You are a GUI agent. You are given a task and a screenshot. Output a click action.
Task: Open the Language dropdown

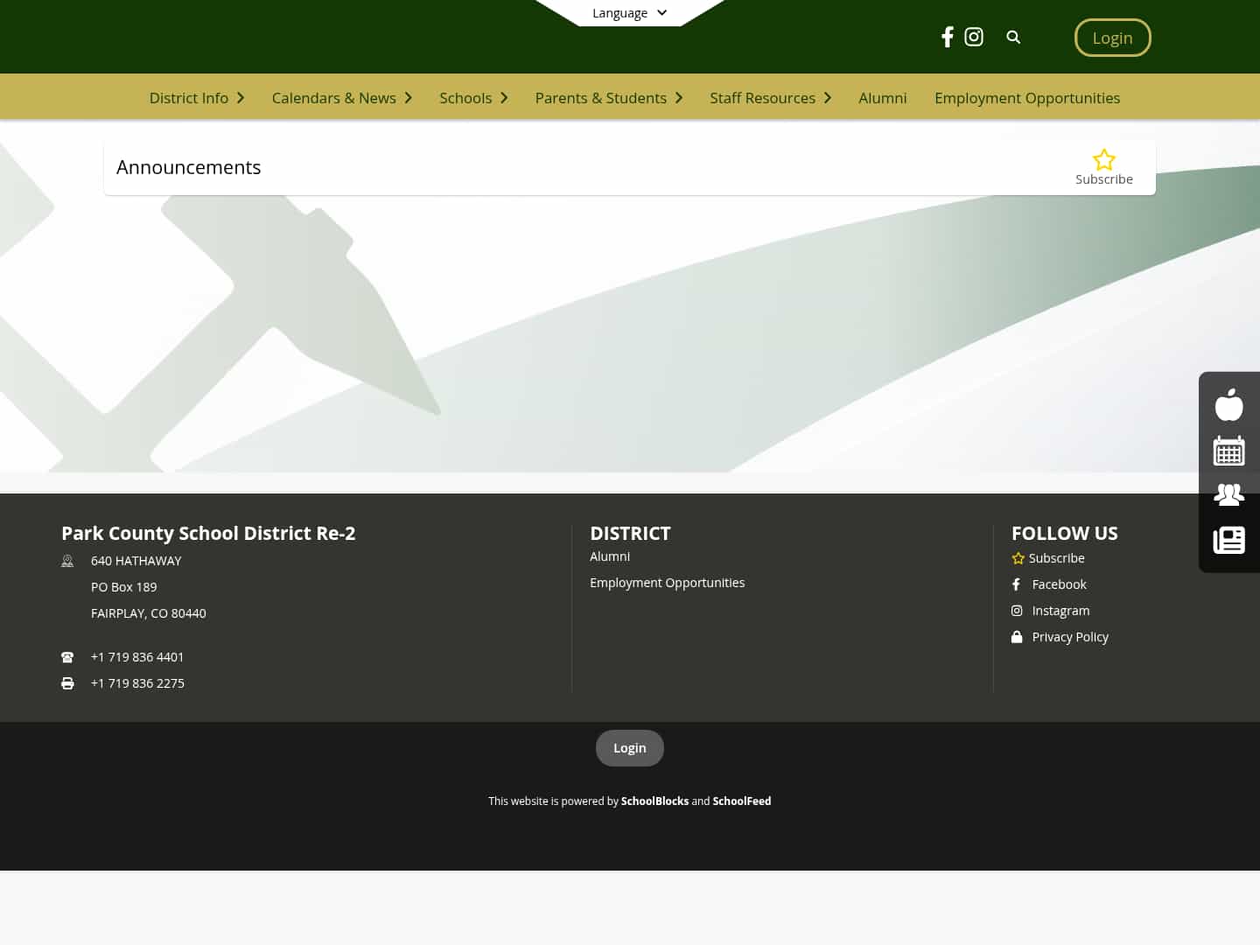[629, 12]
